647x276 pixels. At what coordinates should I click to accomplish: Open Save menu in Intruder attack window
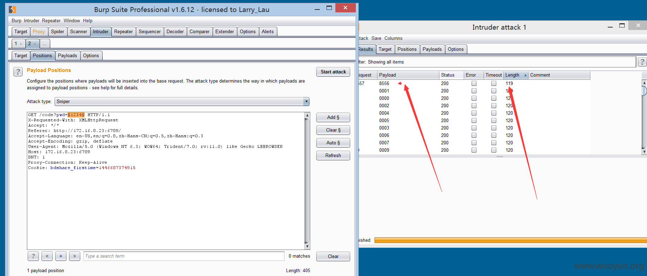point(376,38)
